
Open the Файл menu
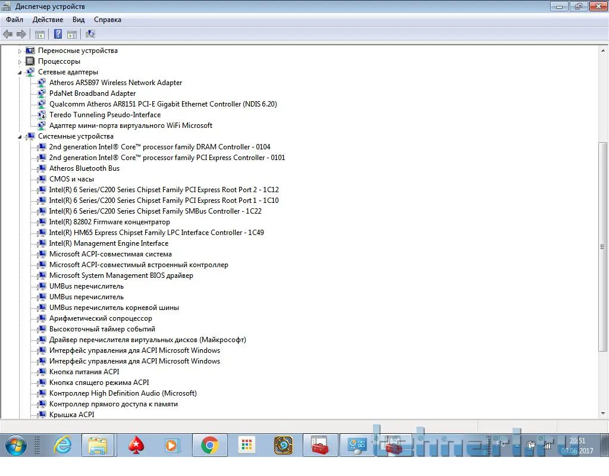coord(14,20)
